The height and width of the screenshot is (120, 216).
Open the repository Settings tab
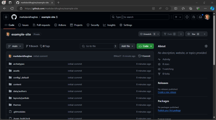(126, 25)
